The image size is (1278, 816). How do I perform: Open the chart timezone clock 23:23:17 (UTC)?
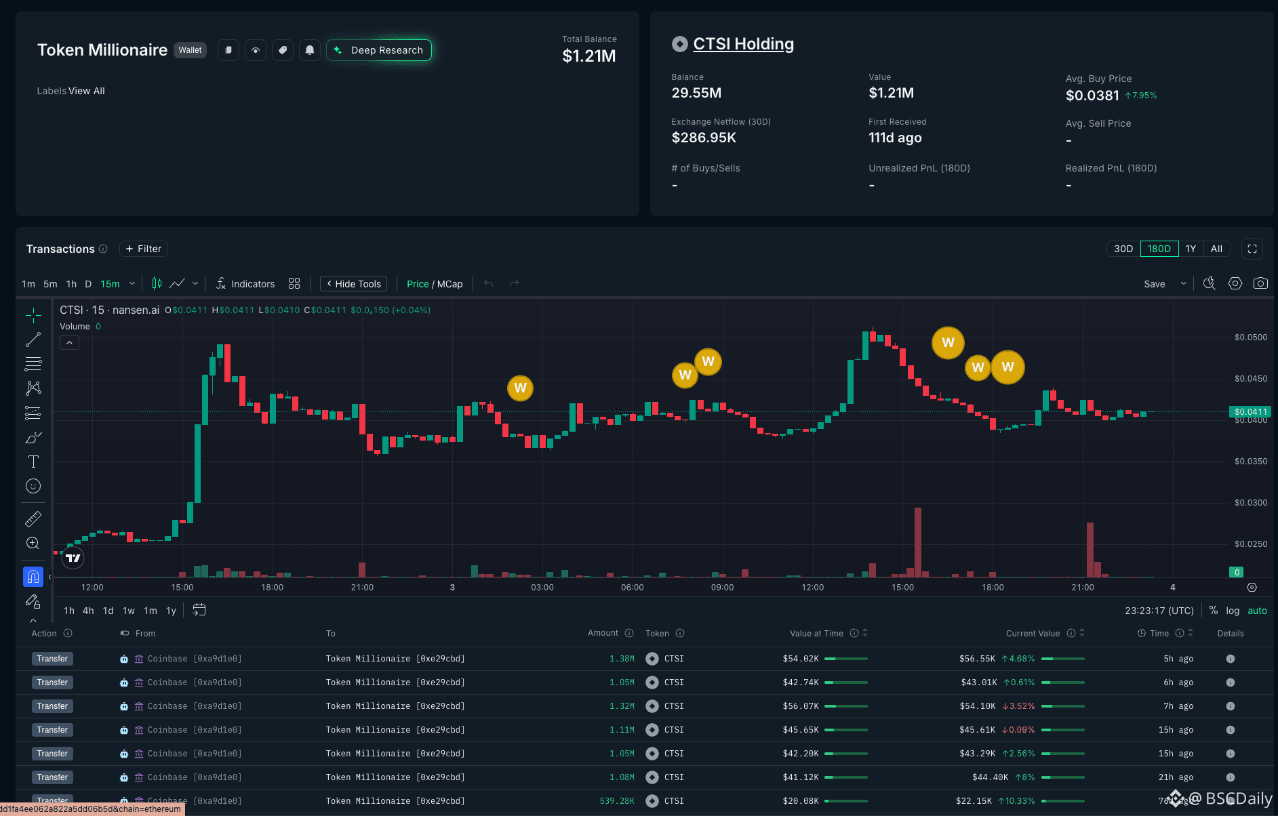pyautogui.click(x=1159, y=611)
